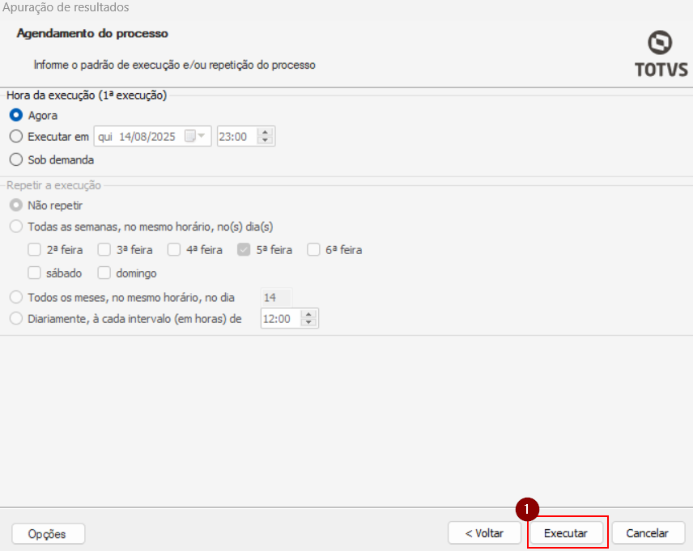Click the date field showing 14/08/2025

[x=147, y=137]
